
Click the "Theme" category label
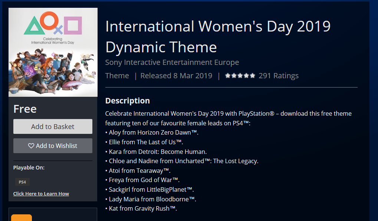[117, 76]
